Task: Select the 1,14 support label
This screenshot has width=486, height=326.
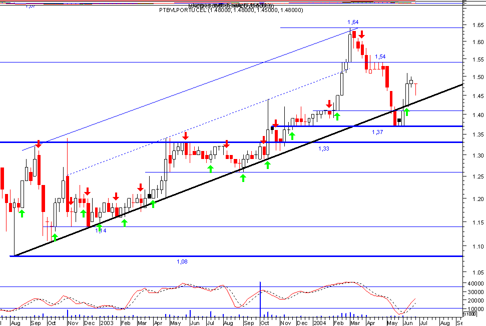Action: [101, 230]
